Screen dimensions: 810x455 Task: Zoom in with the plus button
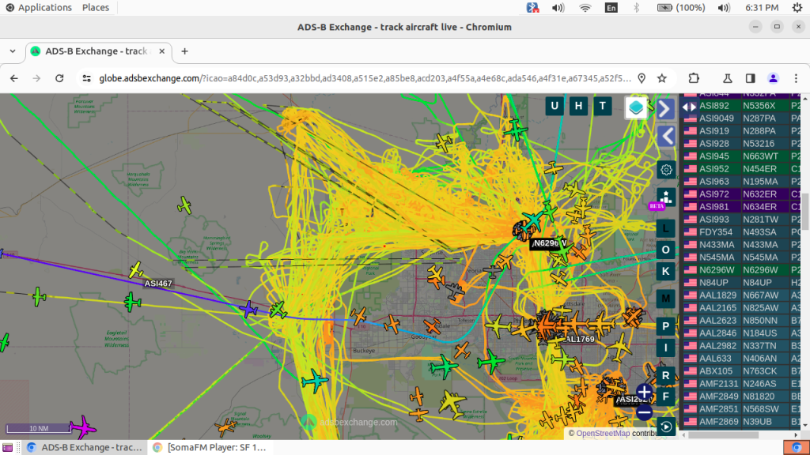tap(644, 392)
